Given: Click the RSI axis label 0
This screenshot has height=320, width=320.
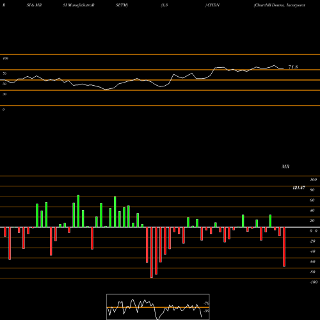Looking at the screenshot, I should coord(3,109).
